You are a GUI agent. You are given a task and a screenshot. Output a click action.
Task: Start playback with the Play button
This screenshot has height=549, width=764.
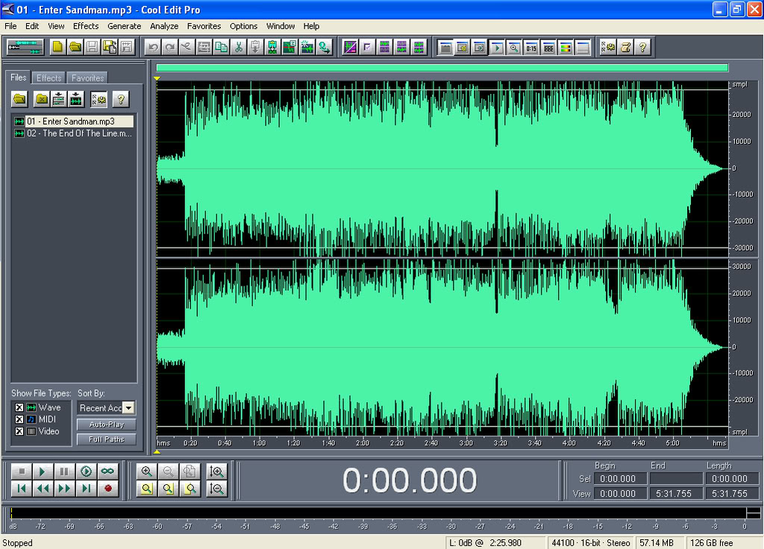pos(43,471)
